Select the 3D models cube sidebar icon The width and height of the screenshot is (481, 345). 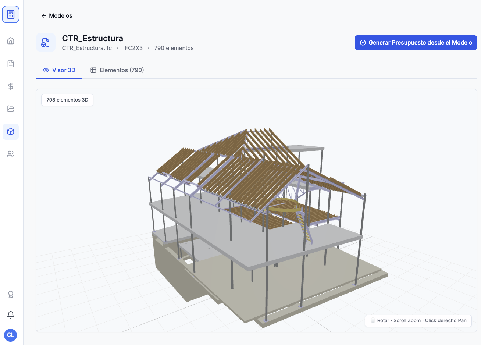[x=11, y=132]
